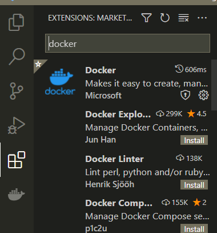The image size is (217, 233).
Task: Click 'Manage Docker Containers' description
Action: click(146, 128)
